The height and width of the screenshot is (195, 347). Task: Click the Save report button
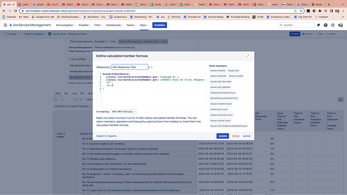[295, 34]
